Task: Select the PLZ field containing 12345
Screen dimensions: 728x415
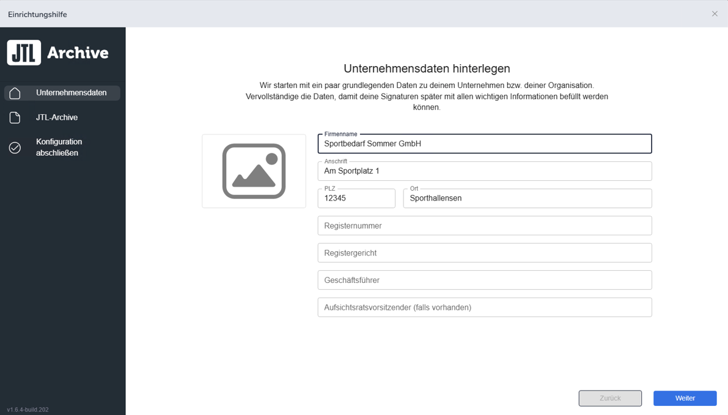Action: pos(356,199)
